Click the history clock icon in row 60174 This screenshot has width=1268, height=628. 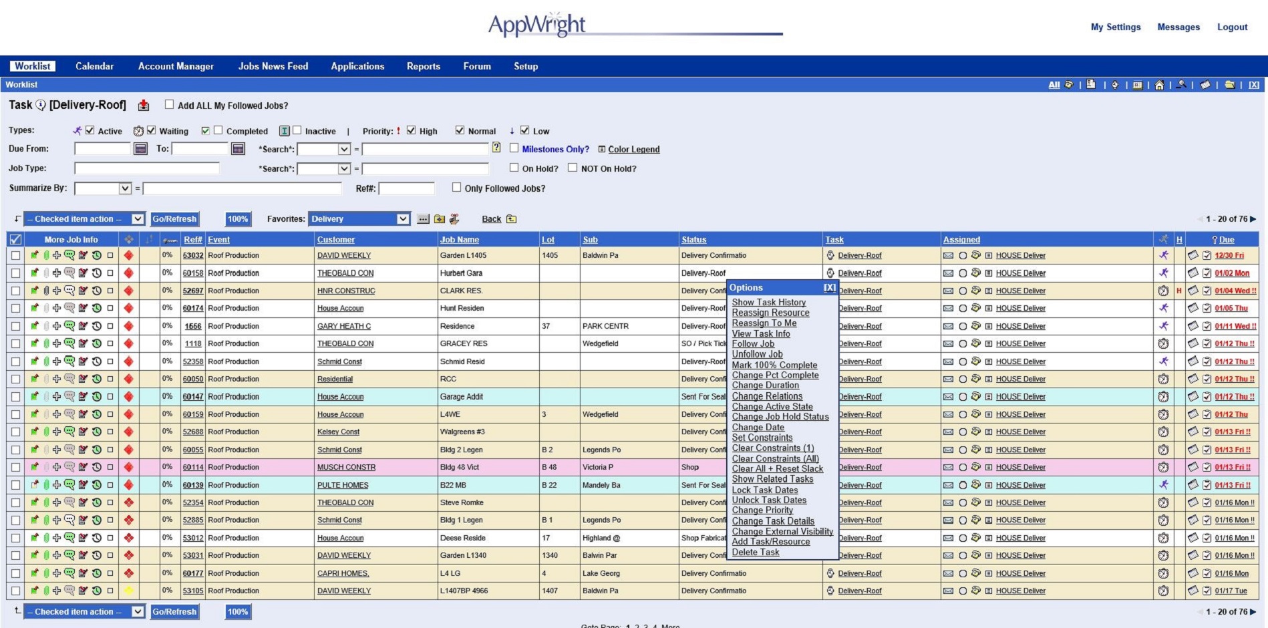(x=97, y=309)
